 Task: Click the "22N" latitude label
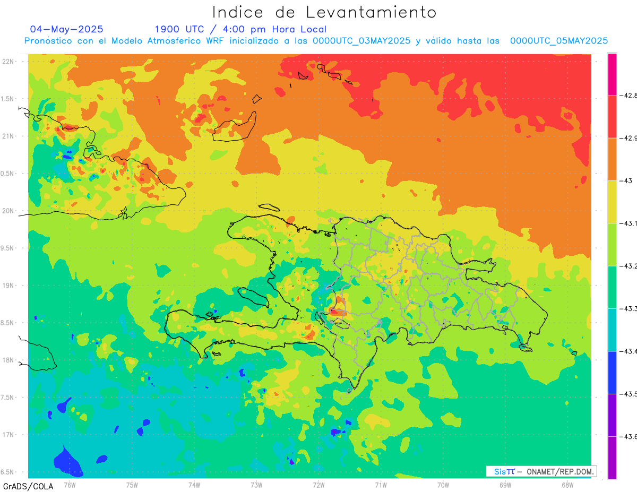(7, 61)
